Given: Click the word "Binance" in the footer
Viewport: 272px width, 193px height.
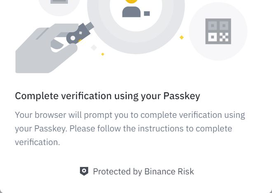Looking at the screenshot, I should point(160,172).
